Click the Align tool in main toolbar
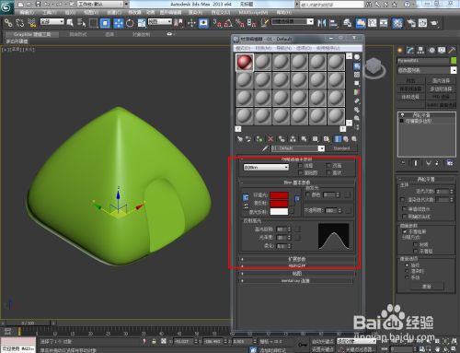This screenshot has width=460, height=353. 334,23
